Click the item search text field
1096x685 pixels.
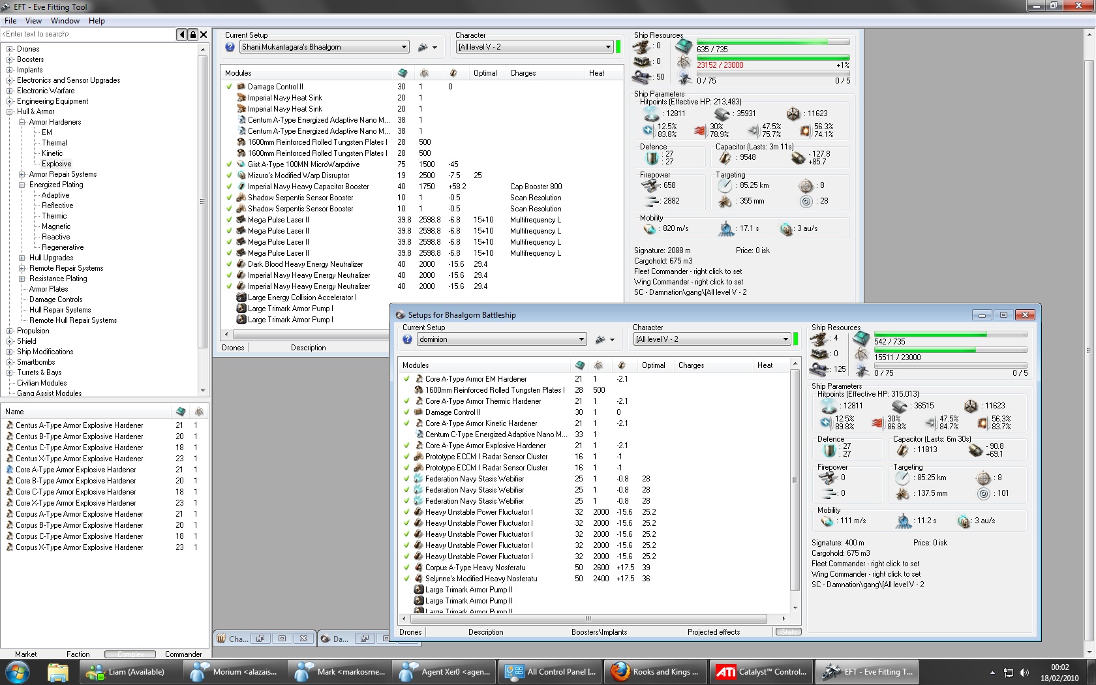89,35
